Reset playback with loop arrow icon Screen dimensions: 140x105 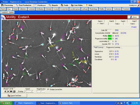point(14,91)
